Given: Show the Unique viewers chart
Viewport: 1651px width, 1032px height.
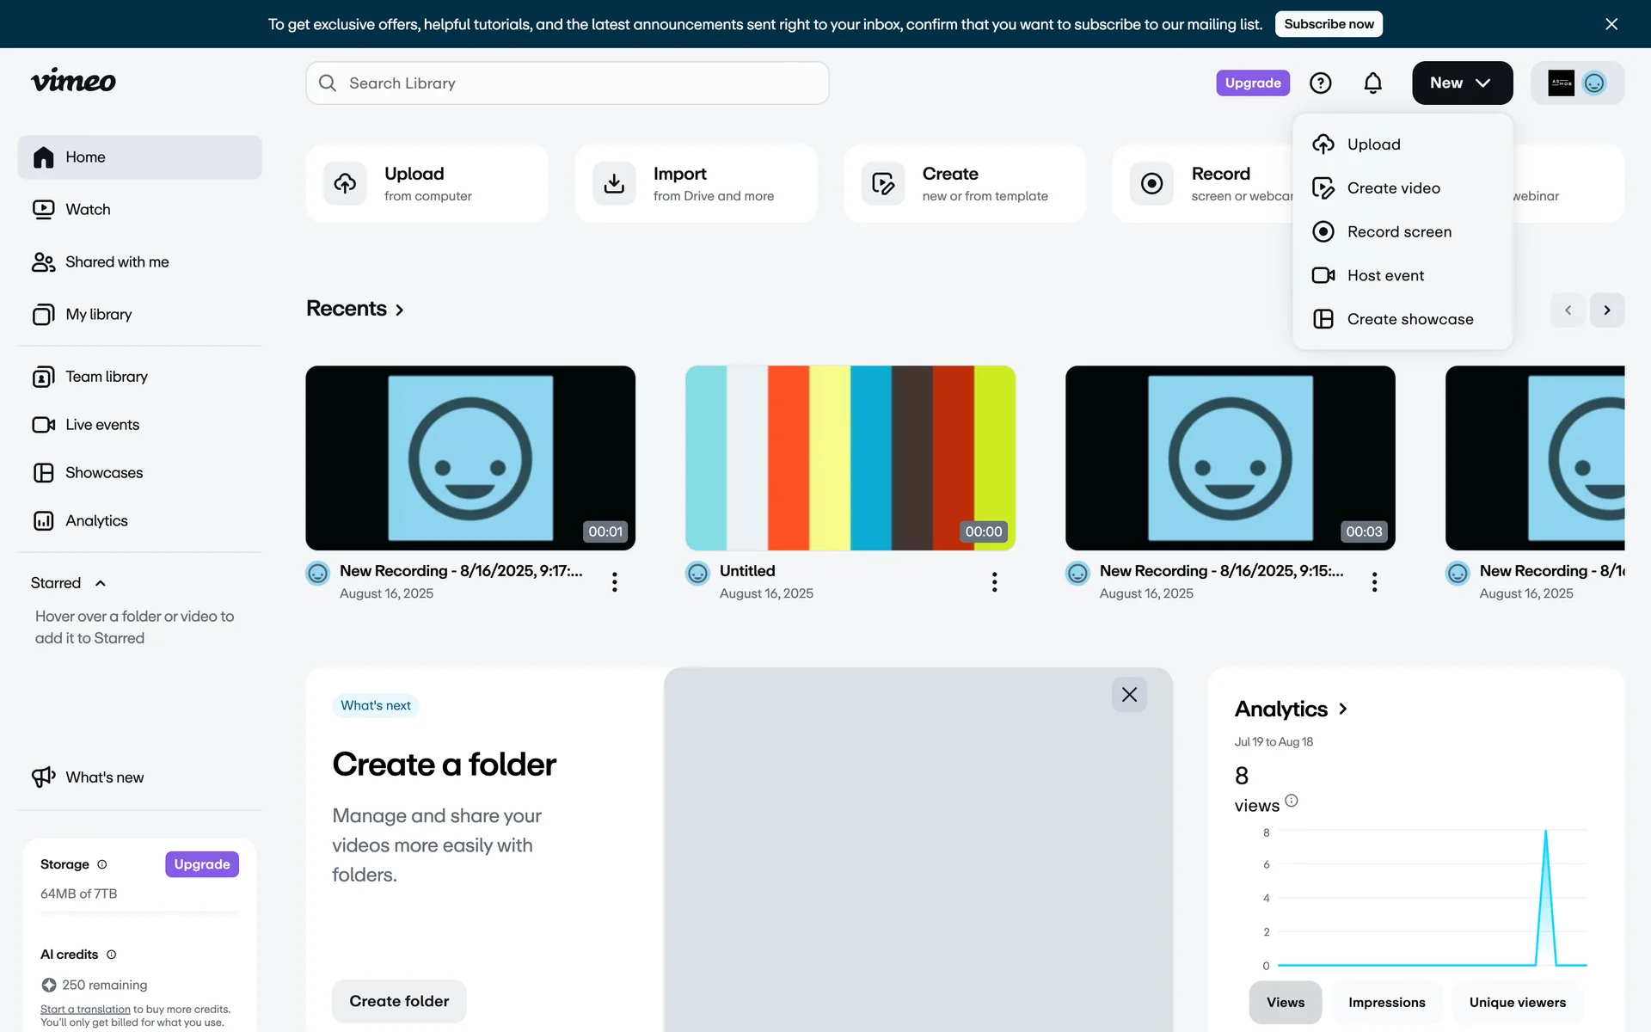Looking at the screenshot, I should (x=1517, y=1002).
